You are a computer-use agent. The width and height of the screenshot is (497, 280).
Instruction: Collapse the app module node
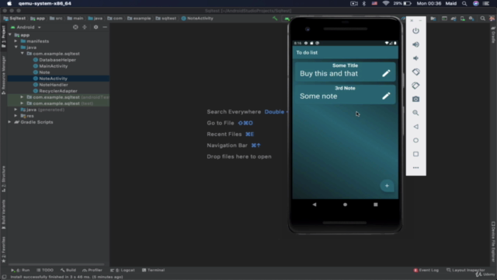tap(10, 35)
